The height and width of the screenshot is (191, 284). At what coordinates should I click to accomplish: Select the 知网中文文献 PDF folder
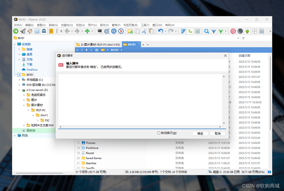(x=42, y=125)
